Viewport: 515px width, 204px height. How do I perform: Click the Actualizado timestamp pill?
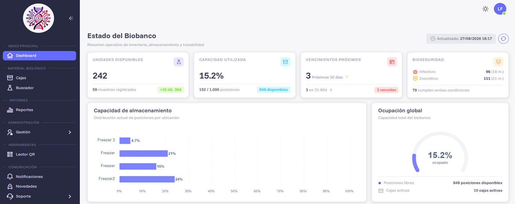pyautogui.click(x=461, y=38)
